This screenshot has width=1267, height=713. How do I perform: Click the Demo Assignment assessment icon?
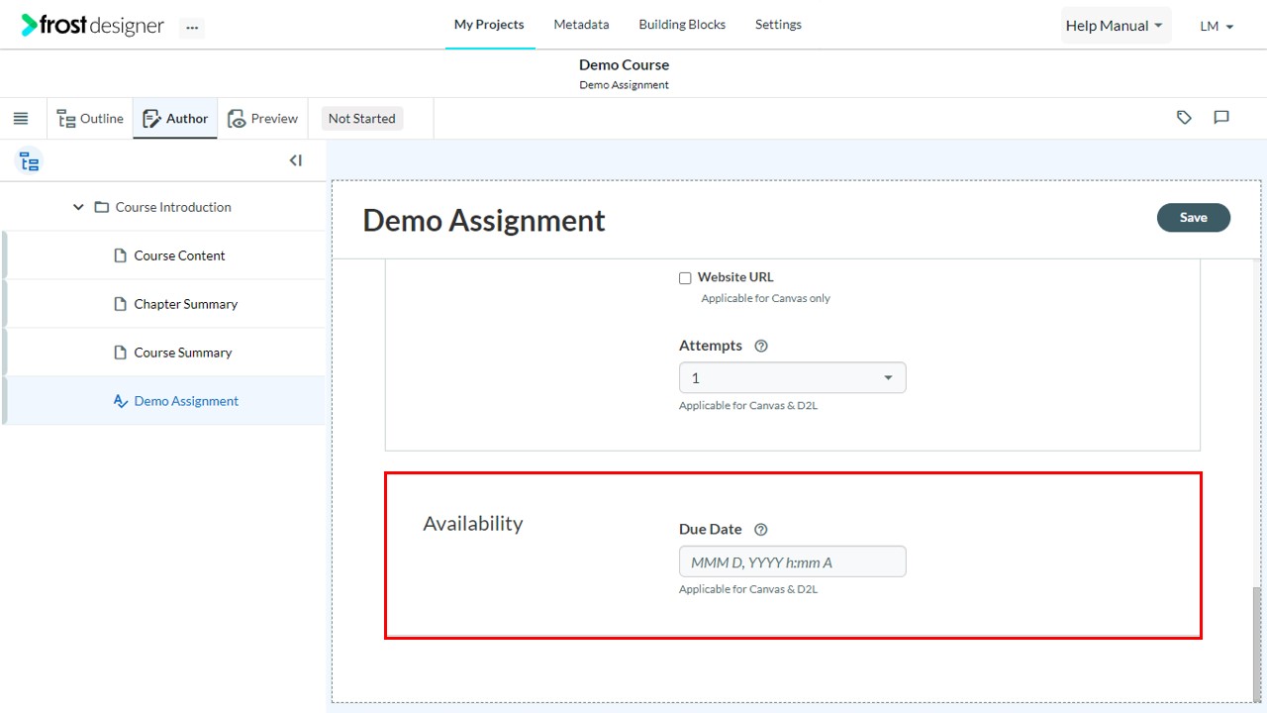coord(121,401)
